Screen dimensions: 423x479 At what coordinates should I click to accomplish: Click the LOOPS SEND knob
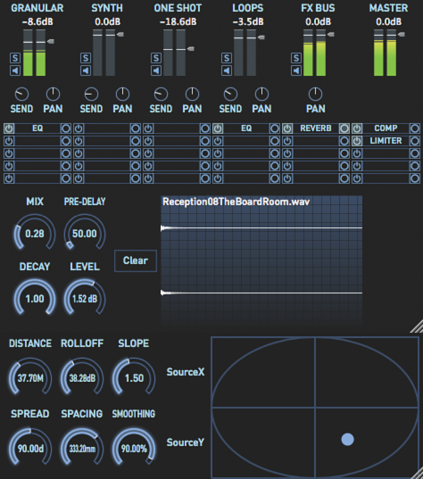230,94
